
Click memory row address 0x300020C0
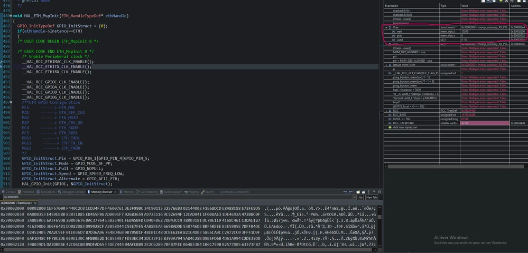[x=12, y=232]
